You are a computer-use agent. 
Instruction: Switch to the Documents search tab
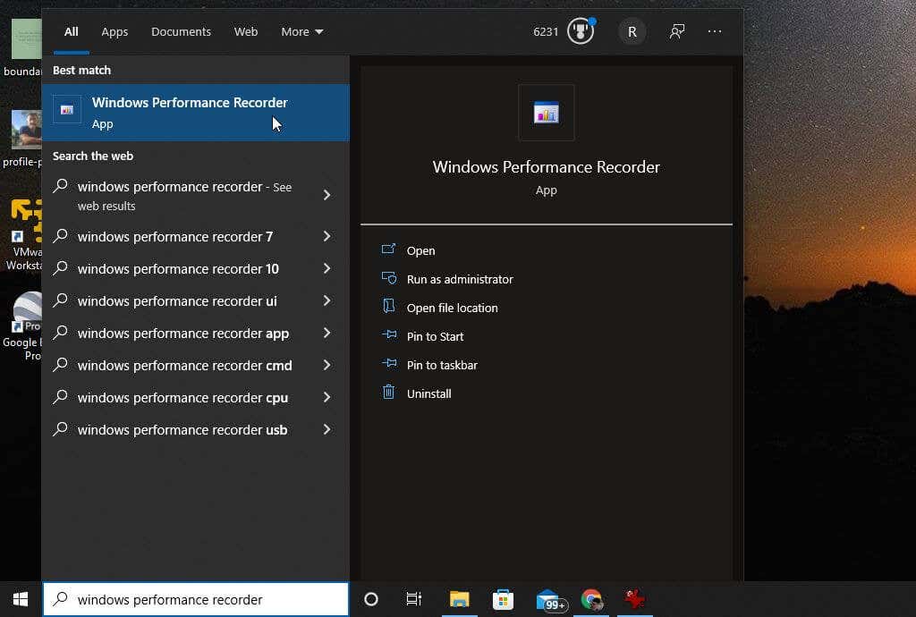tap(181, 31)
